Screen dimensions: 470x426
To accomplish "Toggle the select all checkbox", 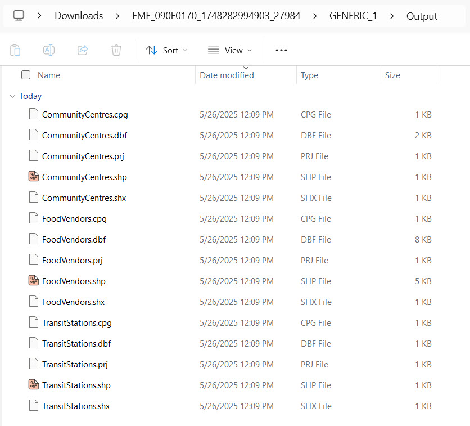I will [x=26, y=75].
